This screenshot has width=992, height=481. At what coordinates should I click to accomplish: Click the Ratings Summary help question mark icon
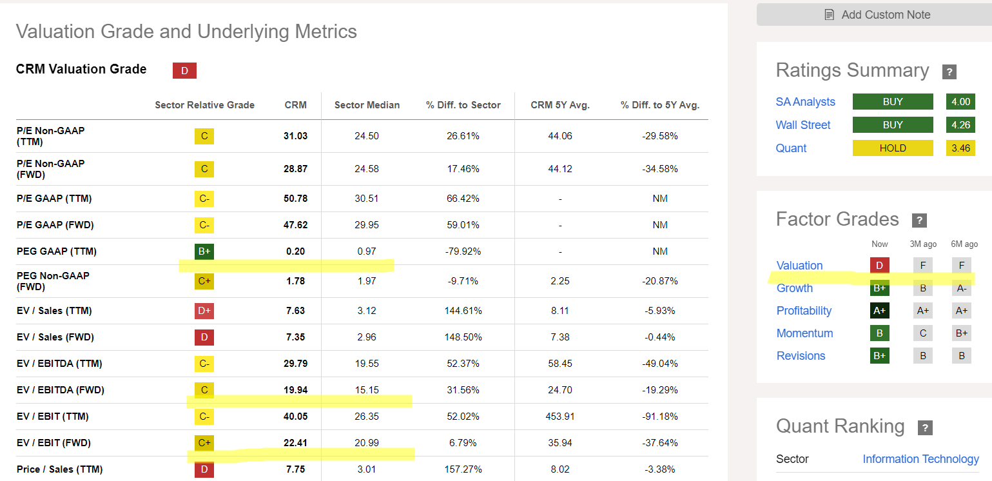(x=949, y=72)
